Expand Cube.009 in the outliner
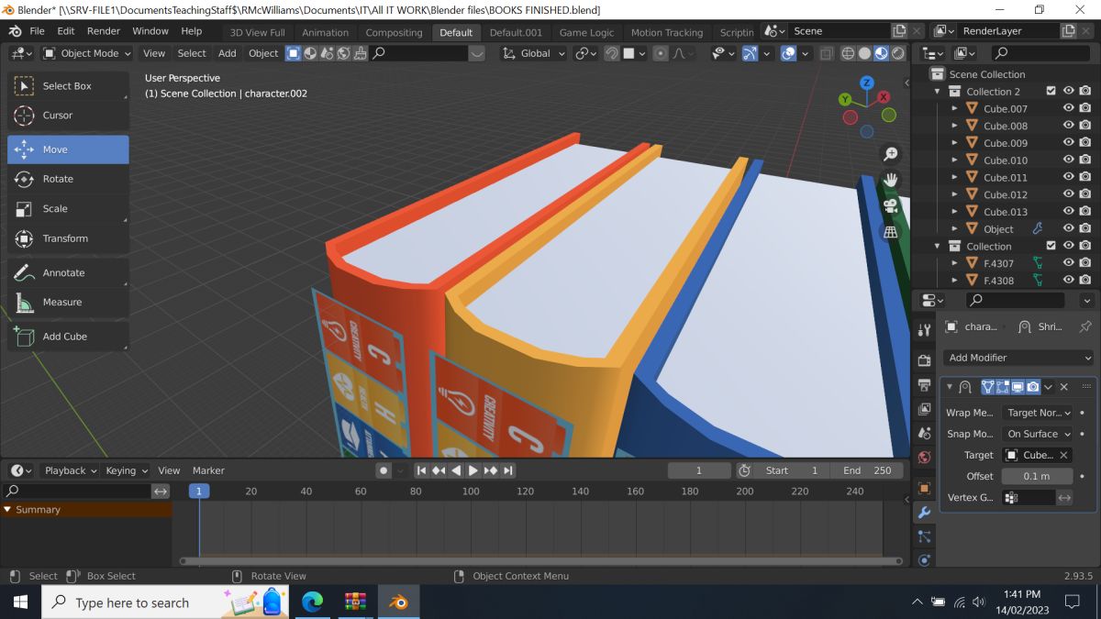Screen dimensions: 1101x619 point(954,143)
